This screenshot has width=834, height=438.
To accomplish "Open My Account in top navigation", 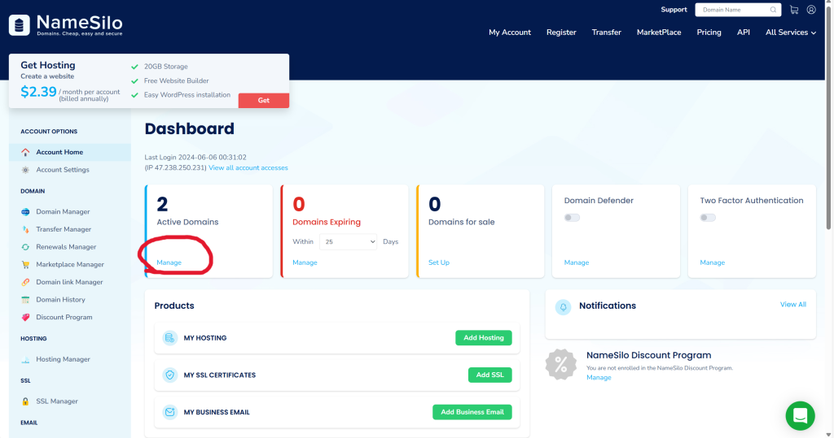I will [510, 33].
